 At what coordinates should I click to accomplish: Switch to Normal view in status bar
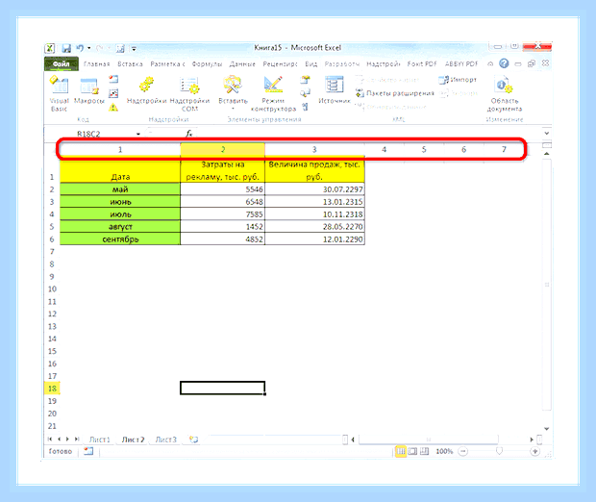point(401,451)
